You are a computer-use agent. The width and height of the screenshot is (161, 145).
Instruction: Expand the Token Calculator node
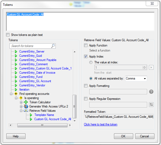pyautogui.click(x=21, y=102)
